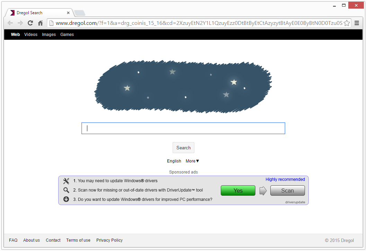The width and height of the screenshot is (367, 251).
Task: Open the Privacy Policy footer link
Action: (x=109, y=240)
